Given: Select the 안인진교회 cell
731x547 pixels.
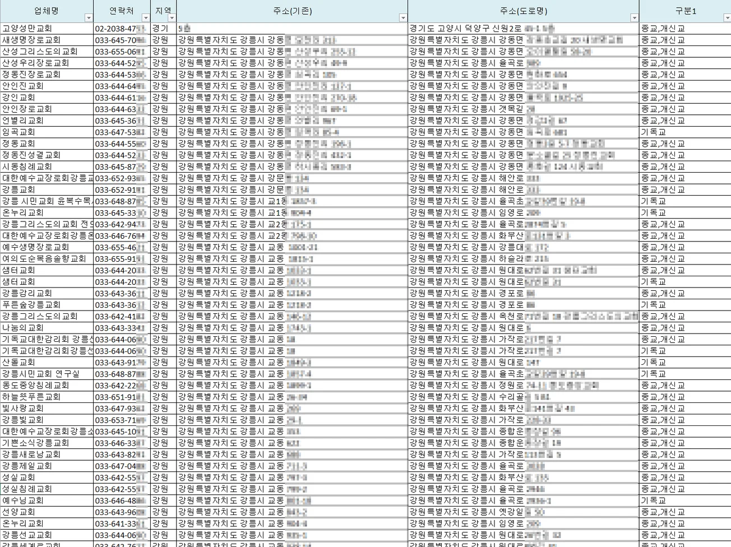Looking at the screenshot, I should (x=47, y=86).
